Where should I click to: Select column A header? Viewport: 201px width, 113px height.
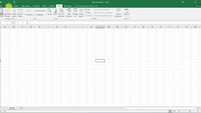pos(5,27)
